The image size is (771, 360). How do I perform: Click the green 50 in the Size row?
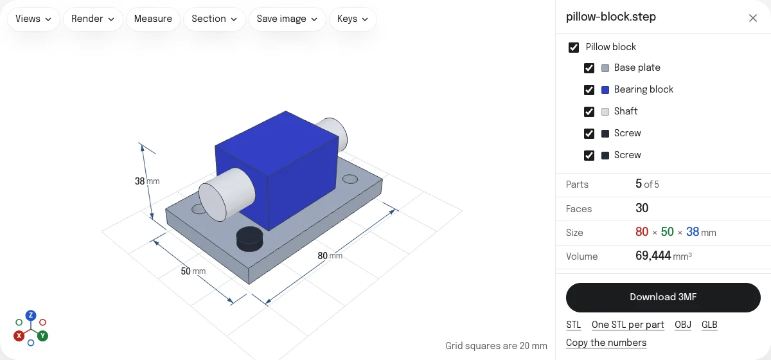(667, 232)
